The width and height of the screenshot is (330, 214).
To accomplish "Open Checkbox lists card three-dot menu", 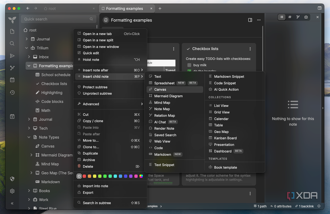I will [250, 49].
